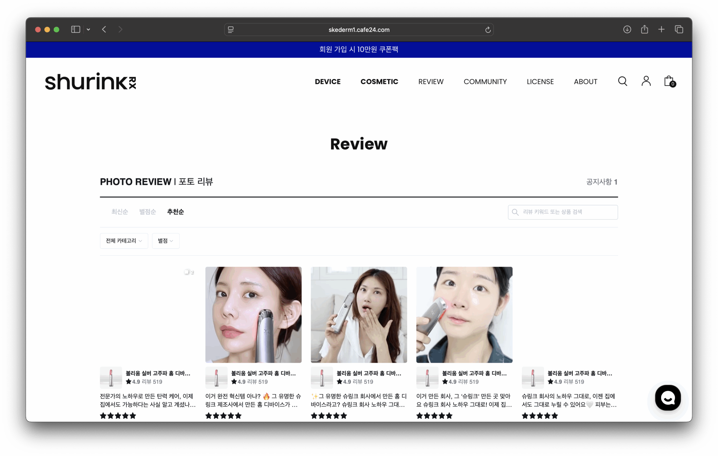
Task: Click the Safari share icon
Action: tap(644, 29)
